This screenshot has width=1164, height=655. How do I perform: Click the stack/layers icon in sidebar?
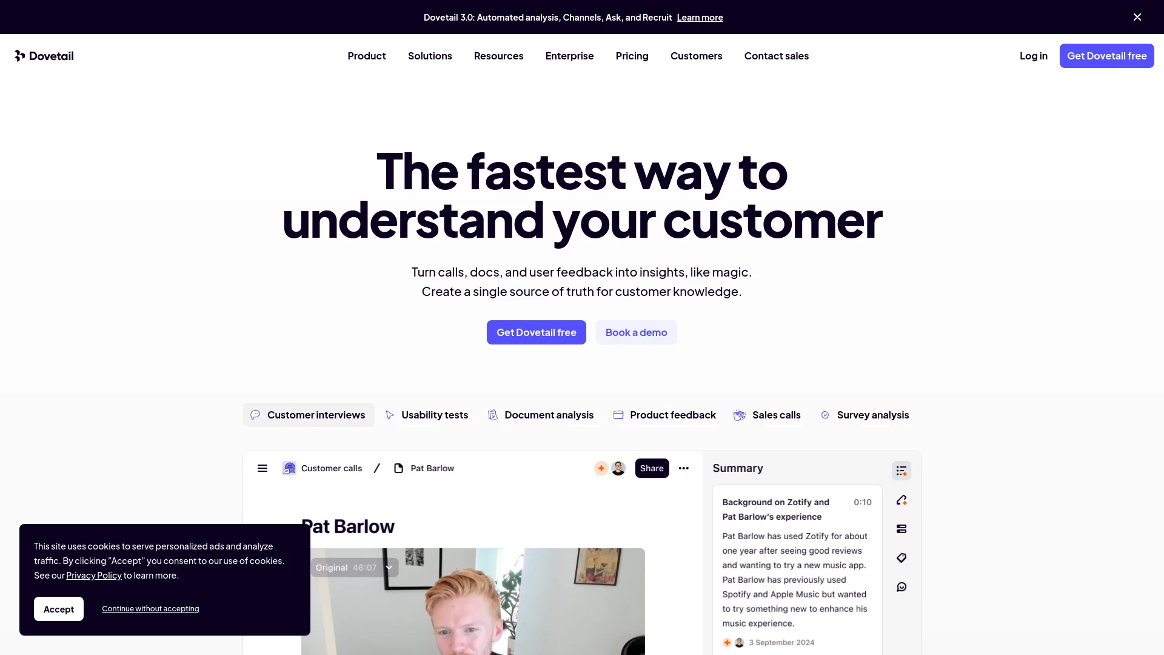901,529
